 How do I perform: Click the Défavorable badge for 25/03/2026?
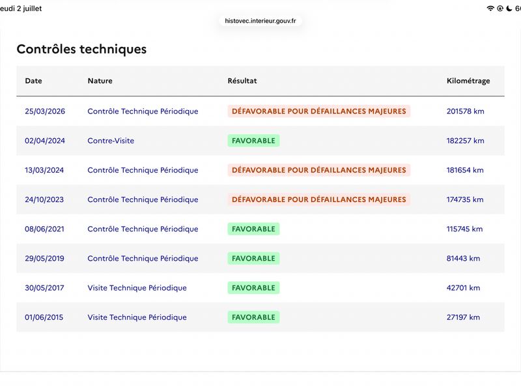pyautogui.click(x=319, y=111)
